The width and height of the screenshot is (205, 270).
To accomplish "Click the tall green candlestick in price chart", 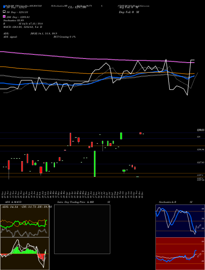I will pos(95,164).
